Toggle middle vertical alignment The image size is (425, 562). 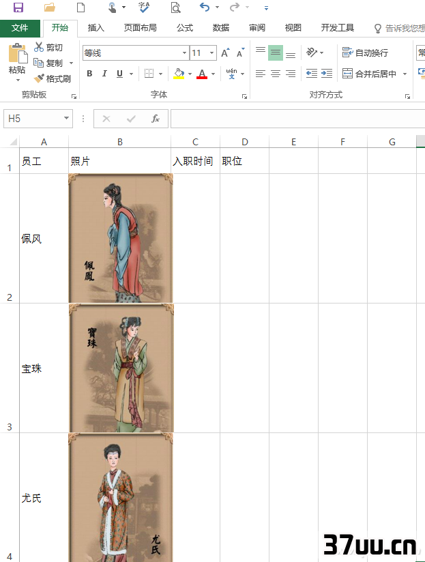point(276,53)
